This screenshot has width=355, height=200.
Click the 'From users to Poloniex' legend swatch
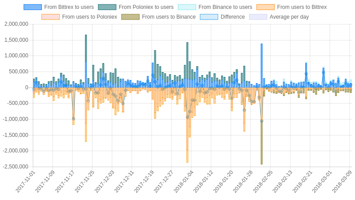pyautogui.click(x=50, y=17)
